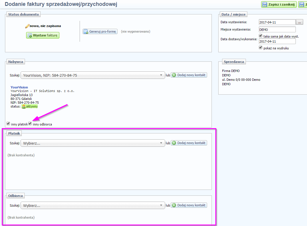307x226 pixels.
Task: Open the Płatnik Wybierz... dropdown
Action: (x=92, y=143)
